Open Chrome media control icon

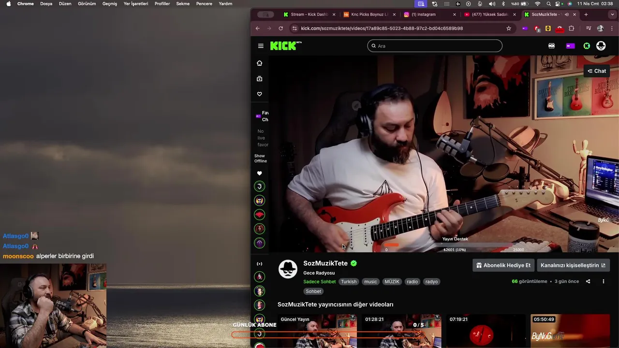click(589, 29)
